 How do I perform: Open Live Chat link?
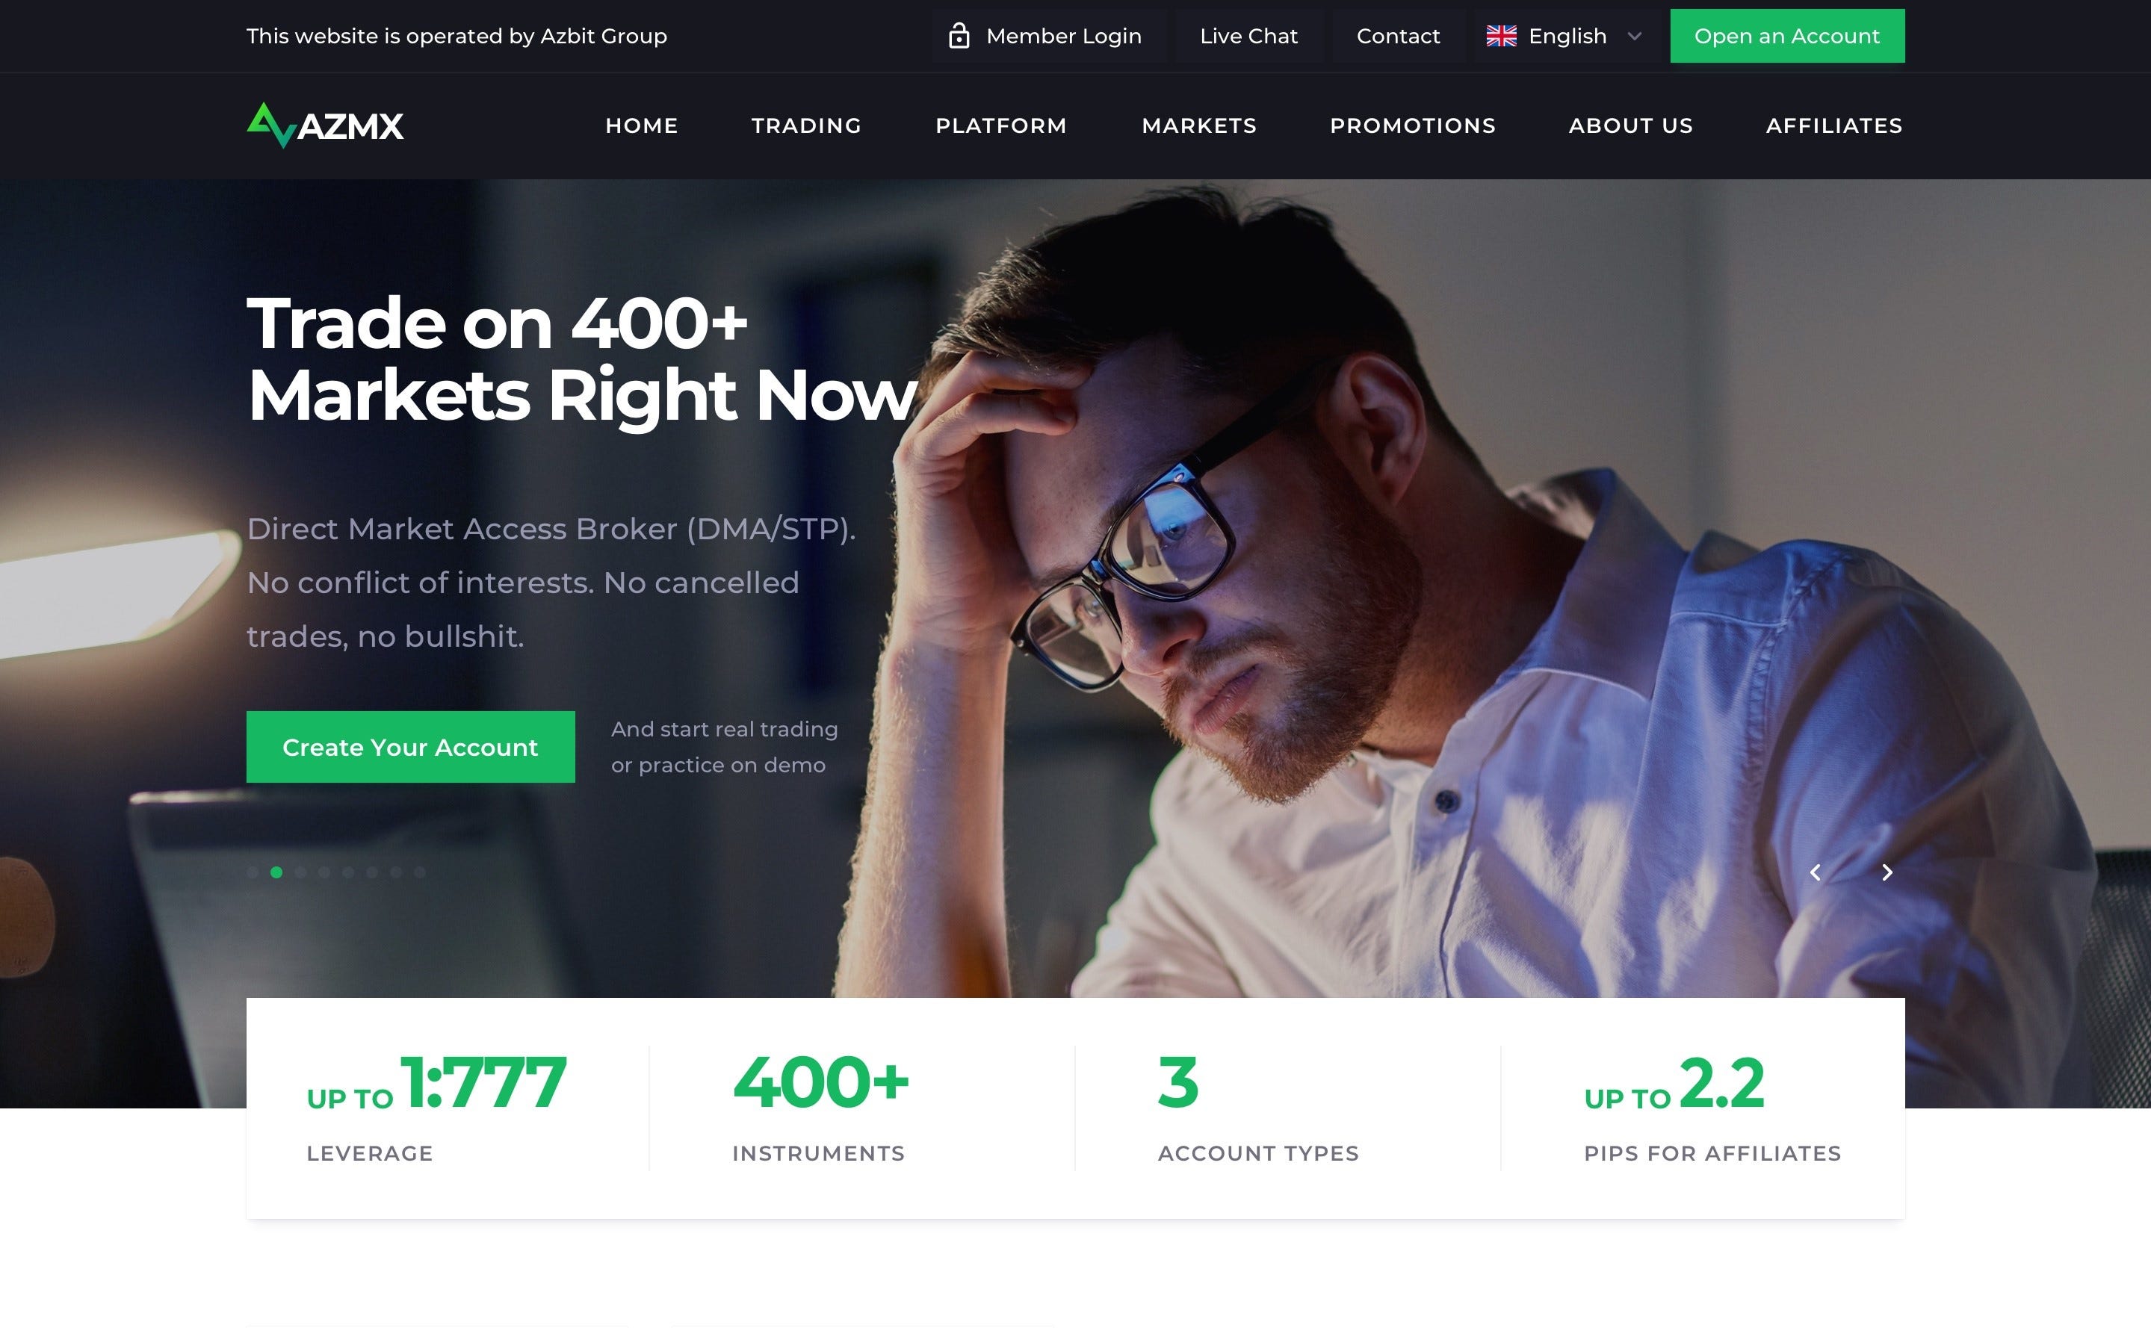tap(1248, 36)
